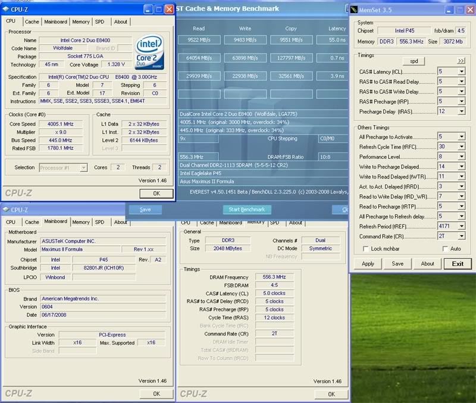Open the RAS# Precharge (tRP) dropdown
Image resolution: width=476 pixels, height=403 pixels.
(462, 101)
